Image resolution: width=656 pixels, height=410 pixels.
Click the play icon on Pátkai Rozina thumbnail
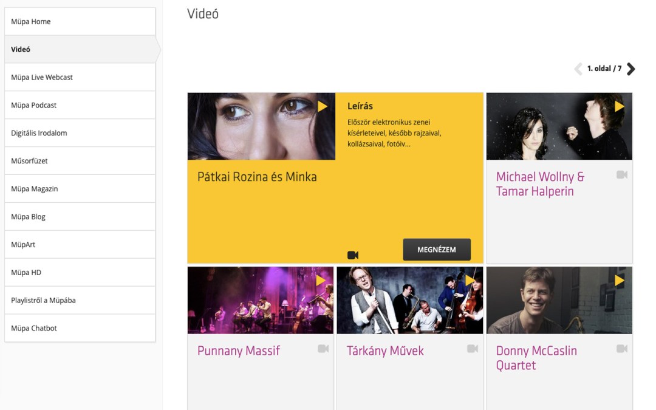click(323, 106)
